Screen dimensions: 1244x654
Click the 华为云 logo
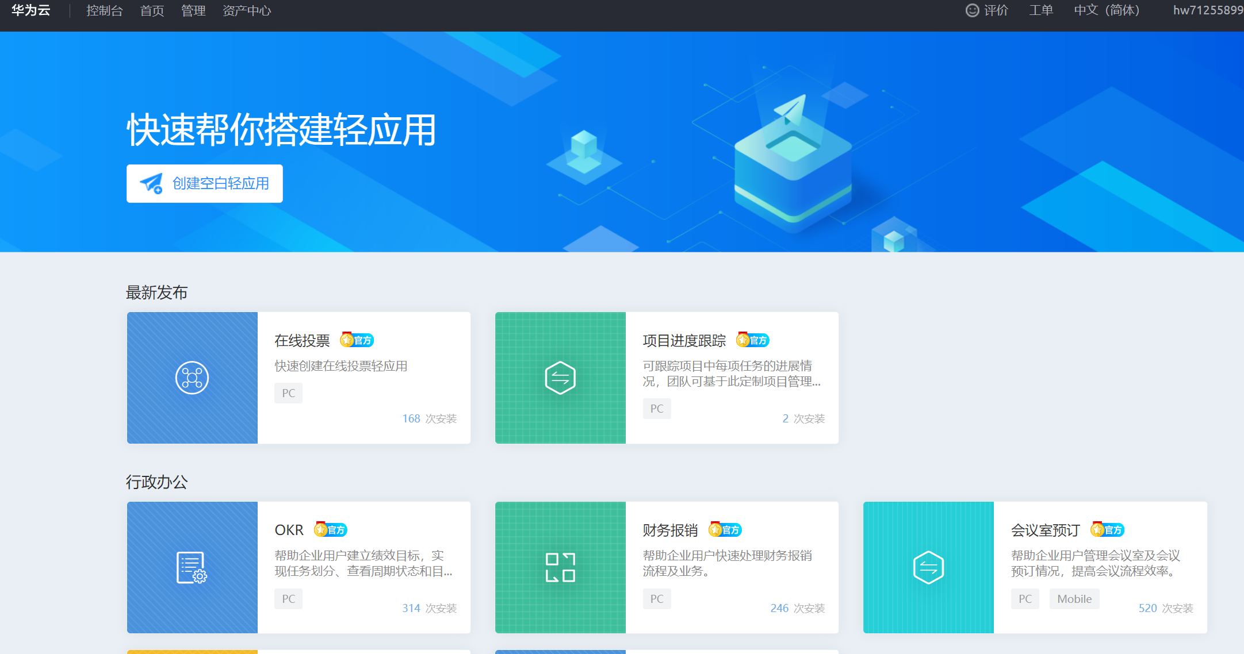(31, 10)
